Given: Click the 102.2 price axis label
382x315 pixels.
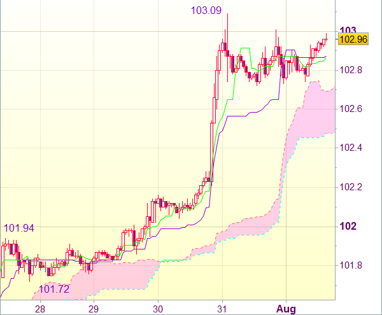Looking at the screenshot, I should (351, 187).
